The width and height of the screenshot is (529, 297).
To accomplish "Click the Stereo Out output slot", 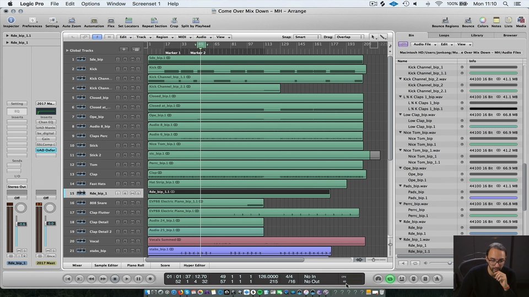I will (x=17, y=186).
